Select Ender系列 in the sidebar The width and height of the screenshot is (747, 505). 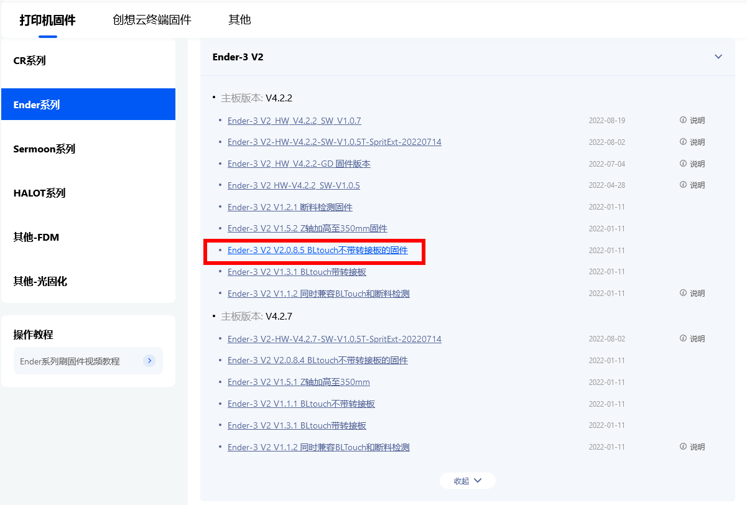point(88,104)
